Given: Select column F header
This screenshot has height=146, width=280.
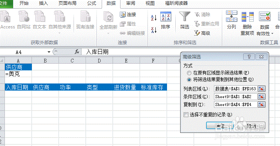Looking at the screenshot, I should coord(153,61).
